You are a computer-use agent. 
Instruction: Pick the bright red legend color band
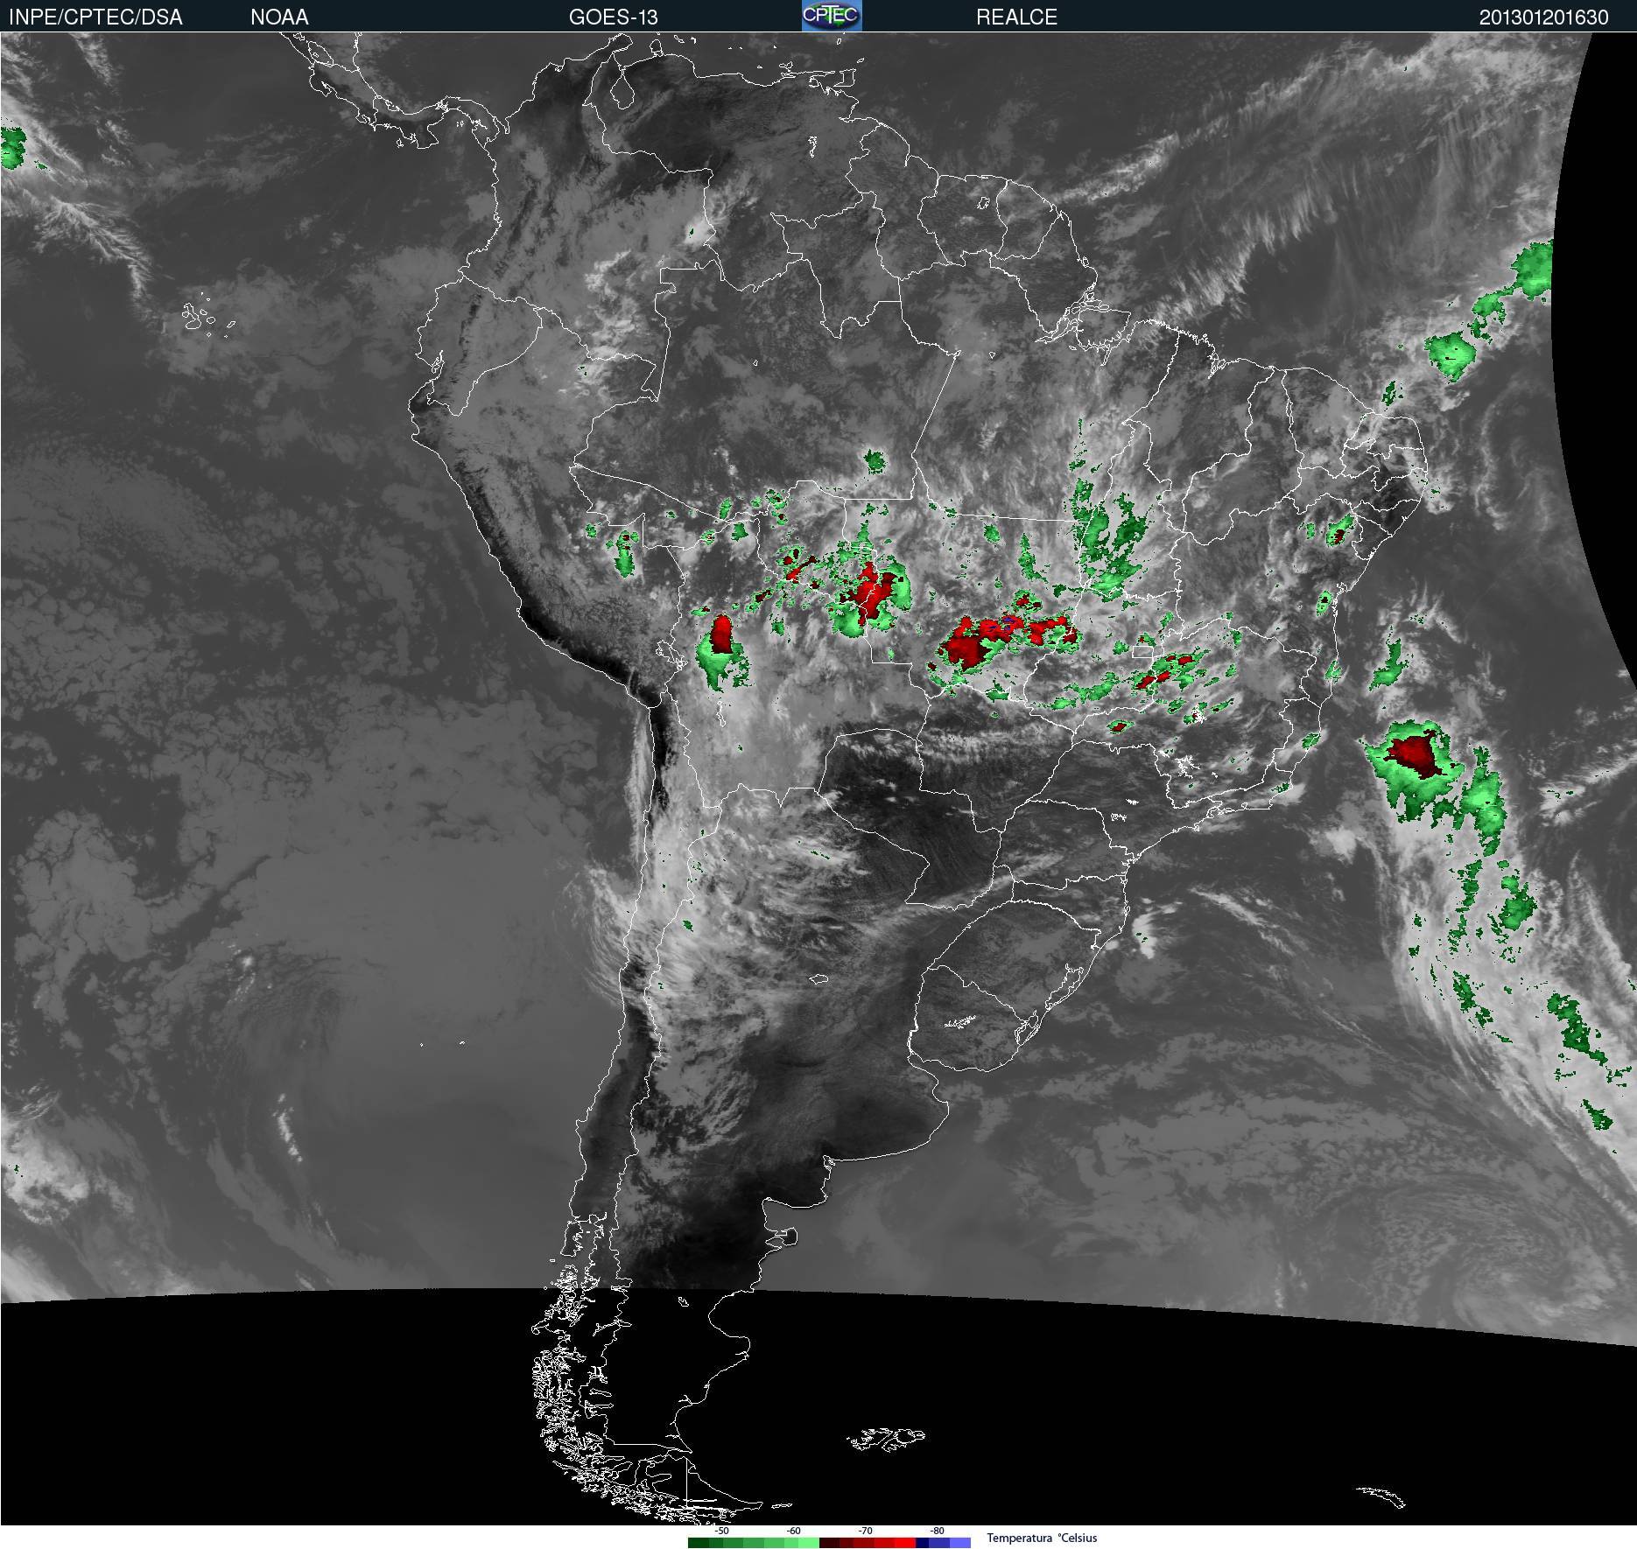pos(905,1543)
